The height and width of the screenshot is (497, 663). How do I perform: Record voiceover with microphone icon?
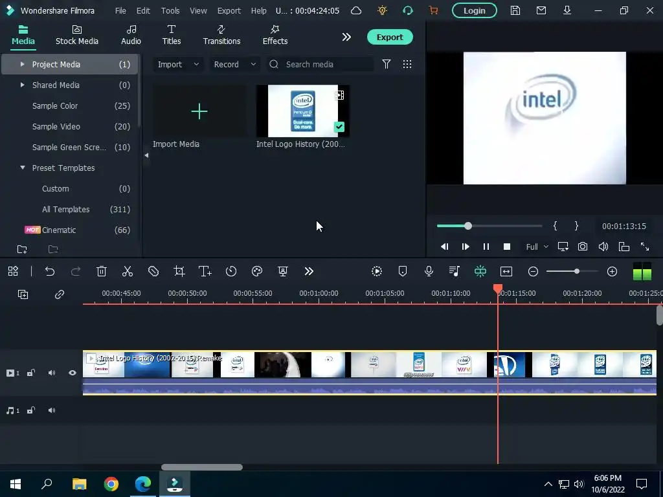(429, 271)
